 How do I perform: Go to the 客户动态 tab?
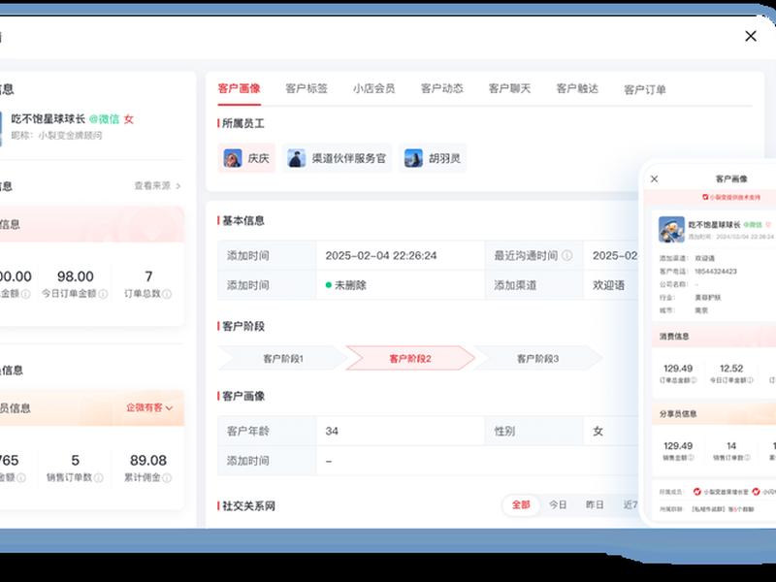[442, 88]
